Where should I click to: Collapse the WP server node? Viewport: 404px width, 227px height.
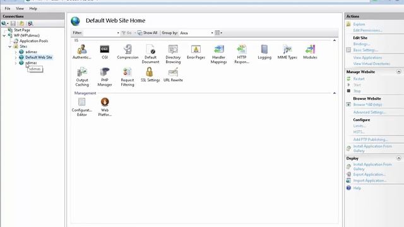(x=4, y=35)
